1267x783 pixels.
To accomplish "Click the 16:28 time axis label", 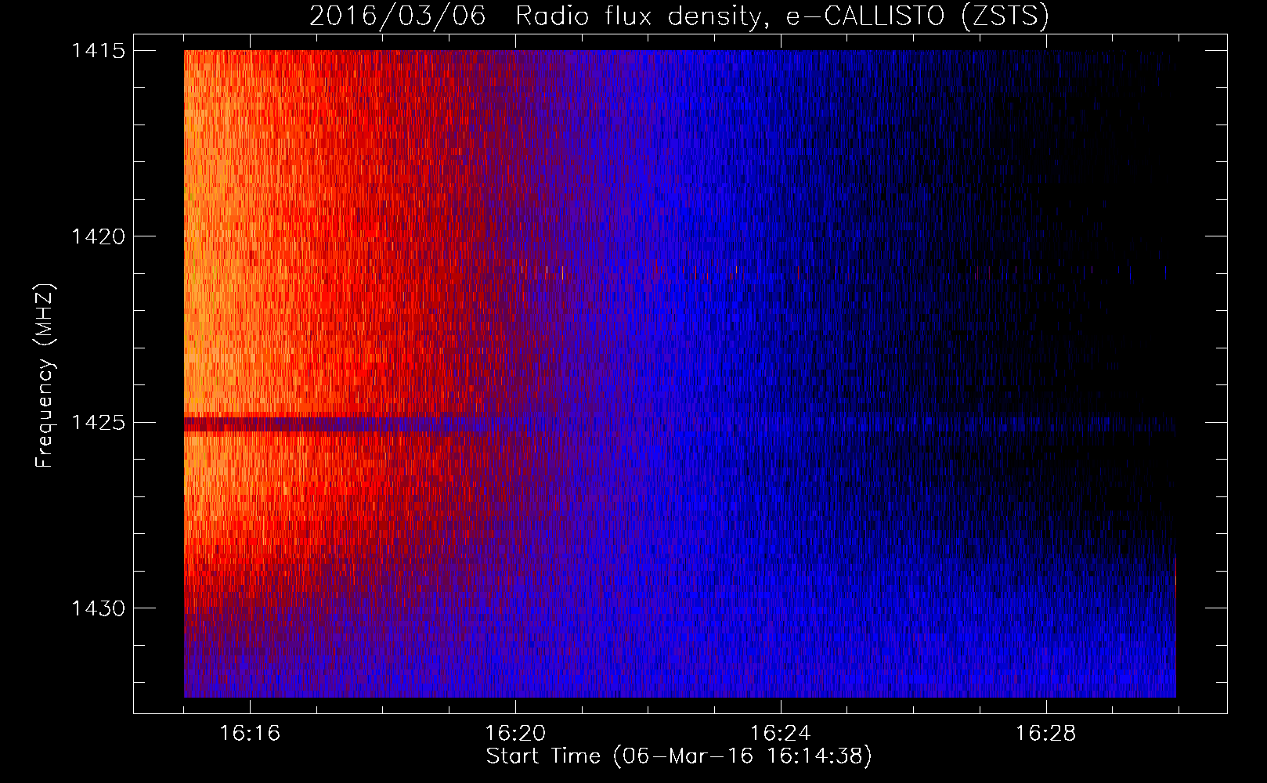I will click(x=1046, y=734).
